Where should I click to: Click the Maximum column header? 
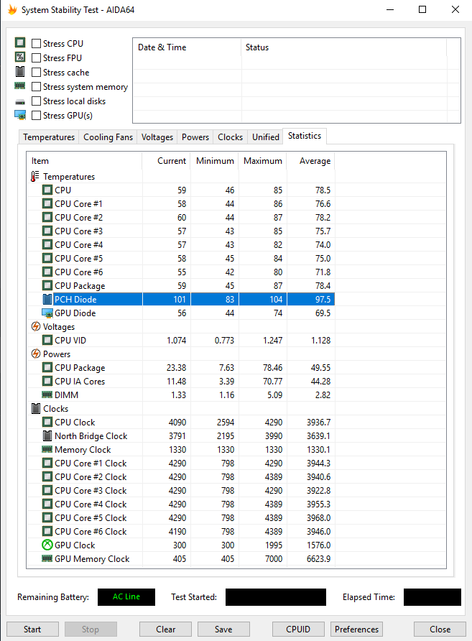point(262,161)
